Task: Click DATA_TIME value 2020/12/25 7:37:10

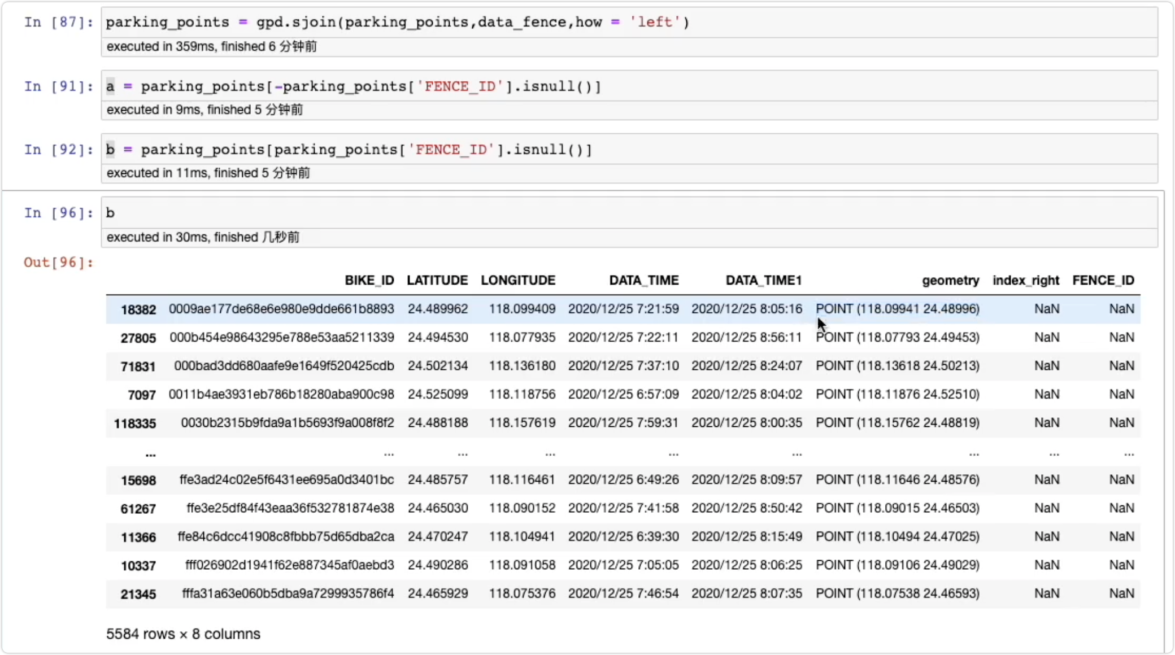Action: (624, 366)
